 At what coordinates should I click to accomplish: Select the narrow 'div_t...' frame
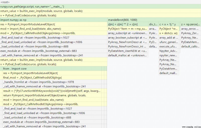(x=153, y=24)
